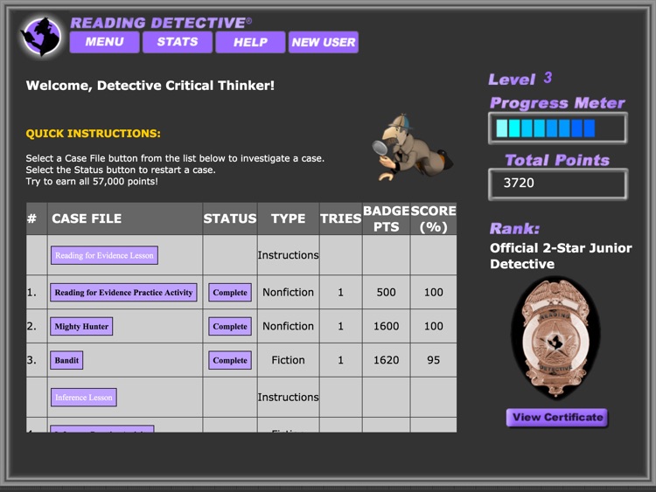The image size is (656, 492).
Task: Click the badge points value 500
Action: tap(386, 292)
